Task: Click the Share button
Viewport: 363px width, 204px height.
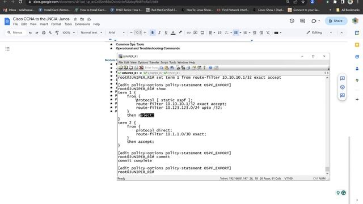Action: [x=336, y=21]
